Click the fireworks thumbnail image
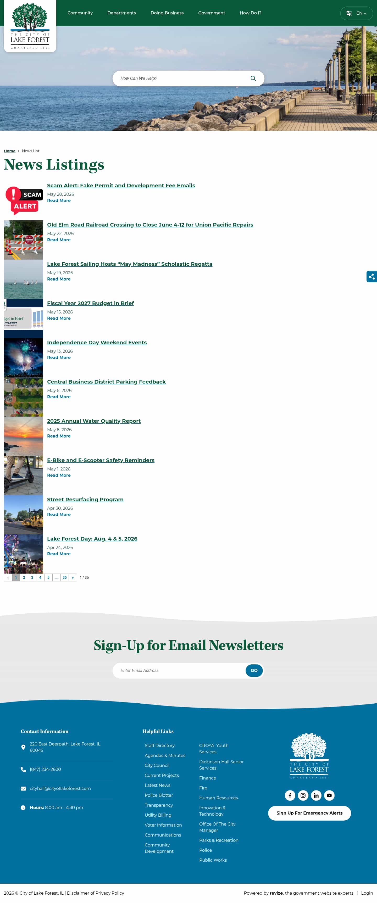Image resolution: width=377 pixels, height=903 pixels. tap(24, 357)
